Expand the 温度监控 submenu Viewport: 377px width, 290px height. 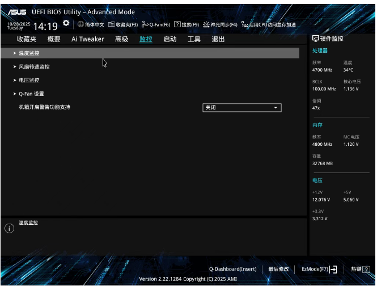pyautogui.click(x=29, y=53)
